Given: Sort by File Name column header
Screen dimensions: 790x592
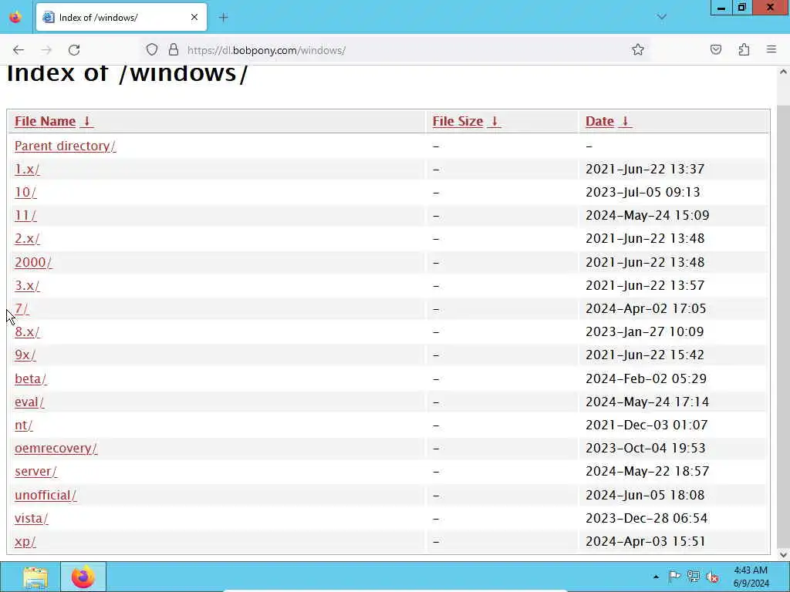Looking at the screenshot, I should point(45,121).
